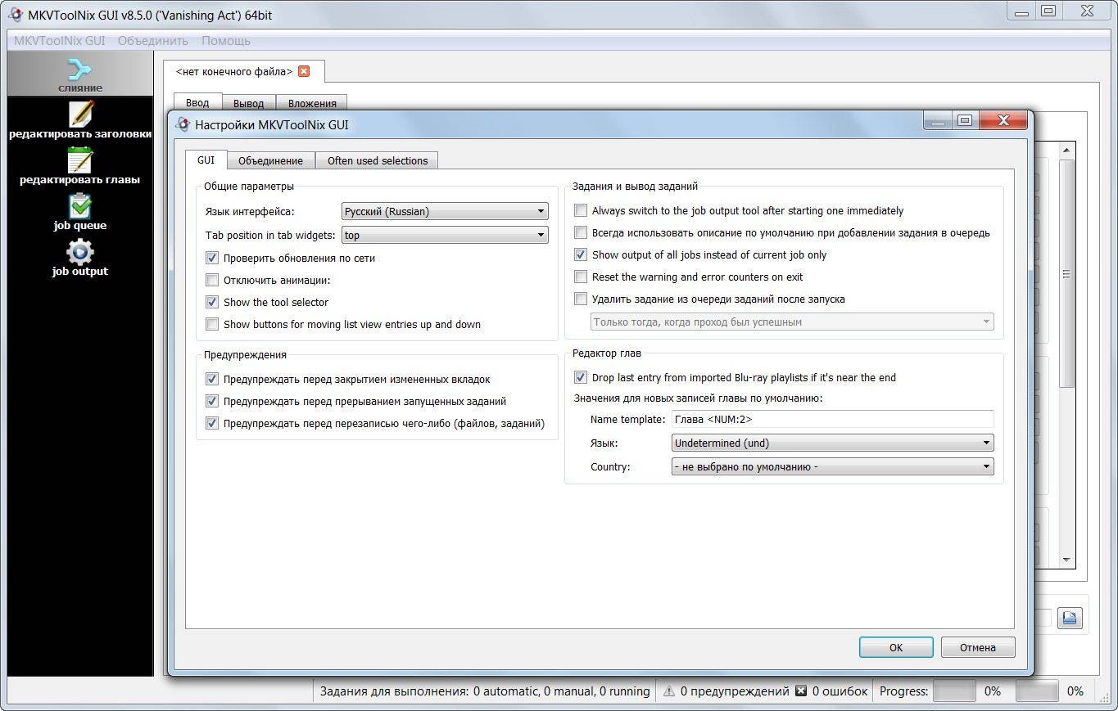Enable buttons for moving list view entries

pos(212,324)
